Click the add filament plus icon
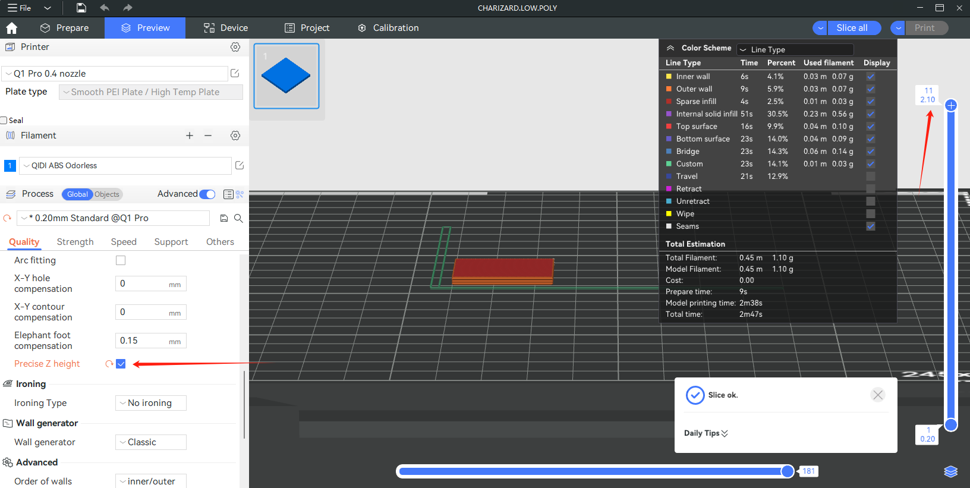This screenshot has height=488, width=970. point(190,136)
